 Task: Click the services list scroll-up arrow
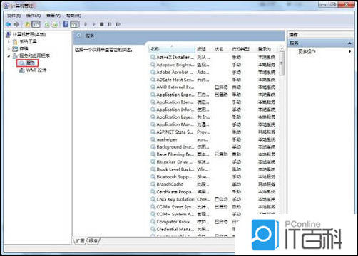282,48
